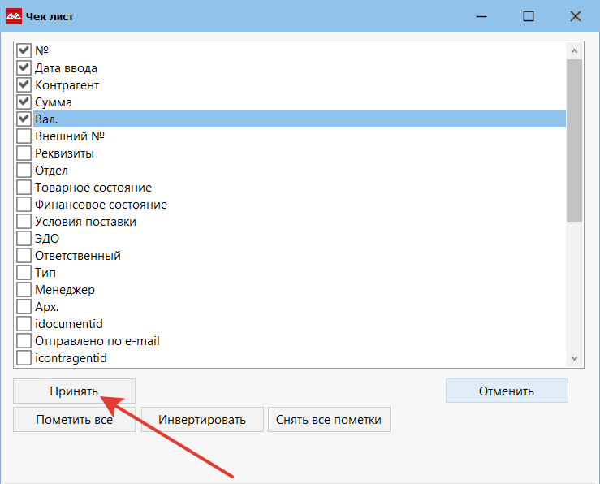Viewport: 600px width, 484px height.
Task: Check the Отправлено по e-mail checkbox
Action: click(24, 341)
